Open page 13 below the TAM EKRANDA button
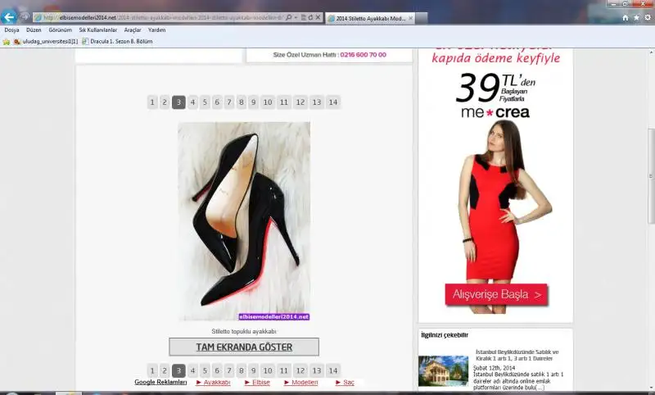The image size is (655, 395). pyautogui.click(x=317, y=370)
